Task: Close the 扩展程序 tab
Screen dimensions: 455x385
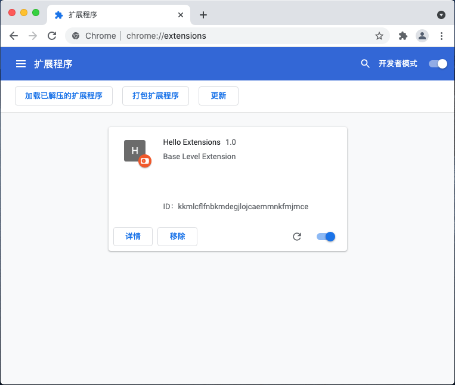Action: [181, 15]
